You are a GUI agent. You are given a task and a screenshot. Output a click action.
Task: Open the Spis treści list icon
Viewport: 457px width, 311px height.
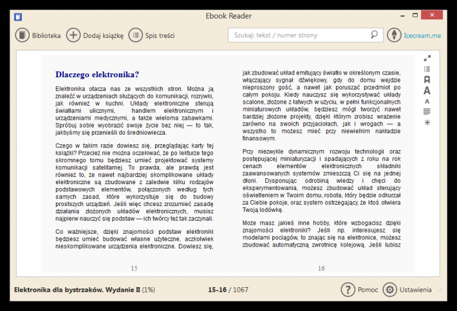pos(136,35)
